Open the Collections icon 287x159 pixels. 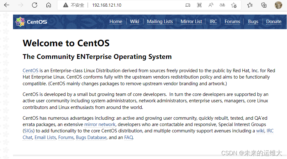click(x=264, y=5)
